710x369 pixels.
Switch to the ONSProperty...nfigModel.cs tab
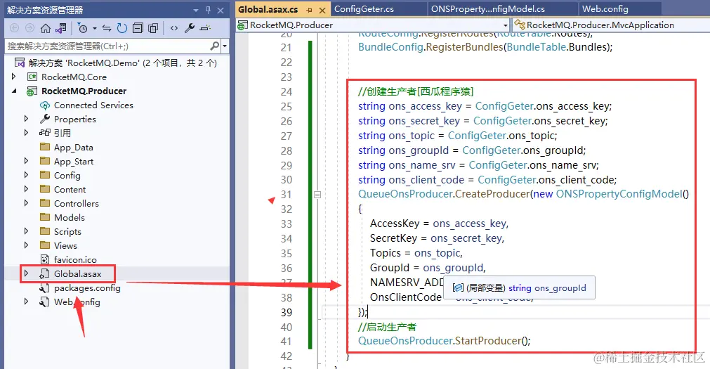[x=487, y=9]
